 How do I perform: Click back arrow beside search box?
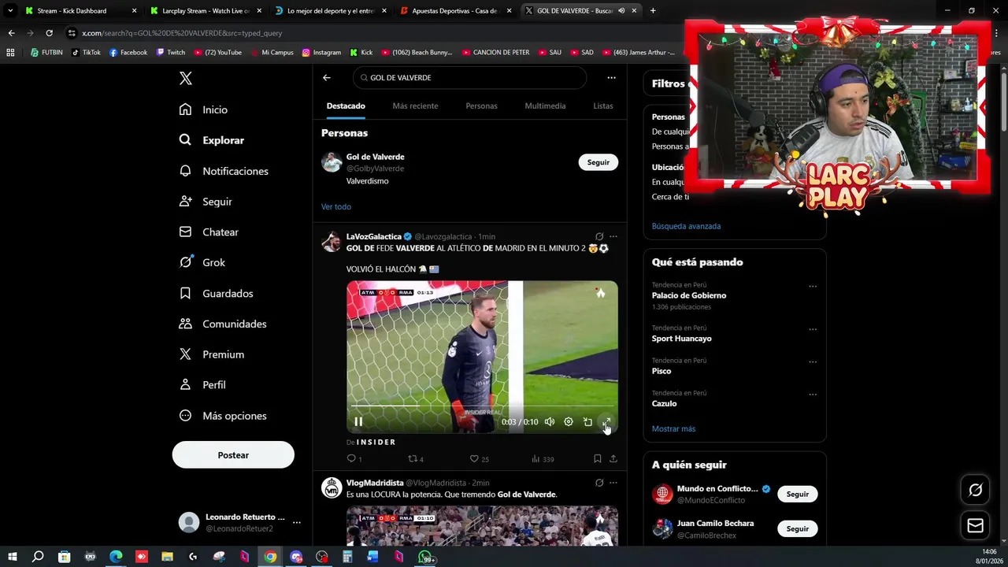(x=327, y=78)
